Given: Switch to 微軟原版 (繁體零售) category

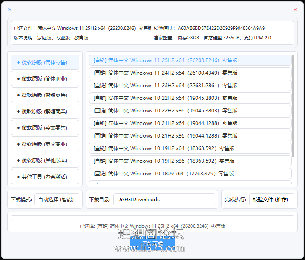Looking at the screenshot, I should coord(45,95).
